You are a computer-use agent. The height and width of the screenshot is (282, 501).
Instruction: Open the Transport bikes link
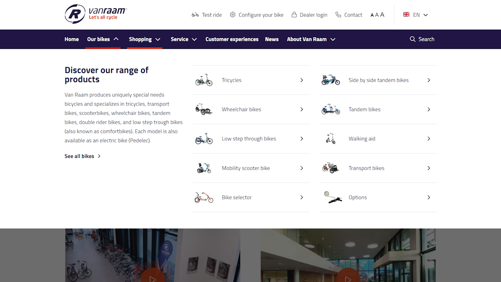pyautogui.click(x=367, y=168)
